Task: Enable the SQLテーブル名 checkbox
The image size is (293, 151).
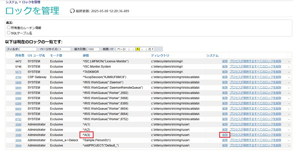Action: tap(8, 32)
